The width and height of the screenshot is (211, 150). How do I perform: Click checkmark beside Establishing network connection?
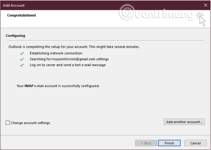(22, 53)
